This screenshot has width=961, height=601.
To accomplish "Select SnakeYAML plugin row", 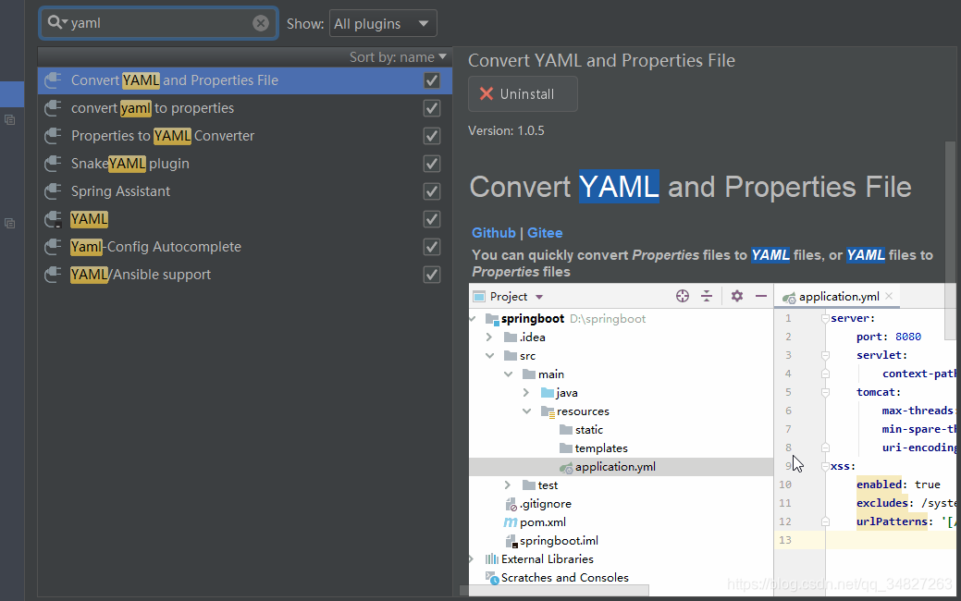I will coord(244,164).
